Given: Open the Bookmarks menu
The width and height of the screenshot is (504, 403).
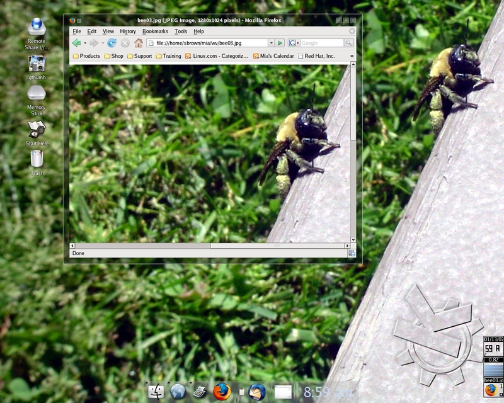Looking at the screenshot, I should coord(155,31).
